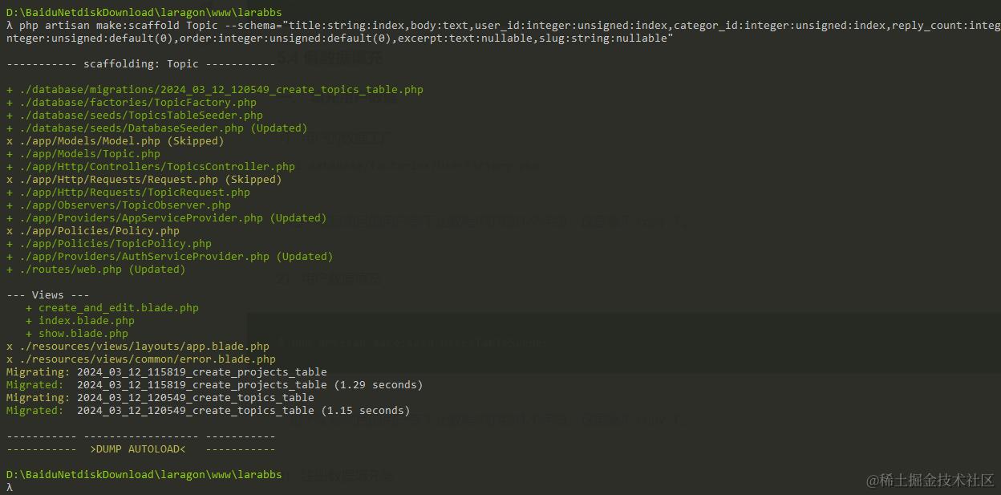
Task: Select the php artisan make:scaffold command line
Action: (x=504, y=32)
